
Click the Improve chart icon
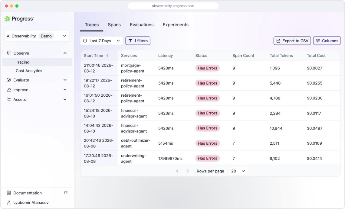click(9, 90)
